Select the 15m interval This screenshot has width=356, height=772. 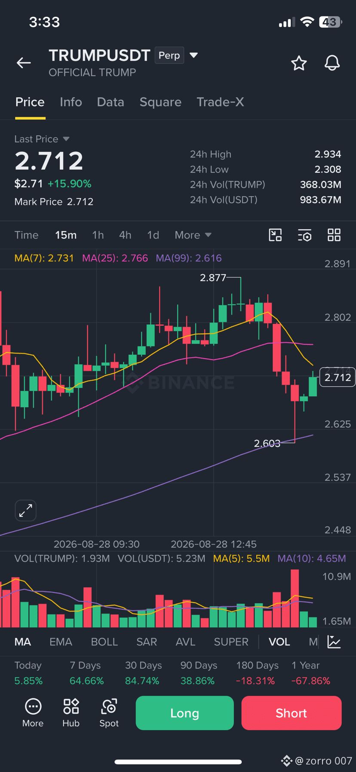coord(66,235)
